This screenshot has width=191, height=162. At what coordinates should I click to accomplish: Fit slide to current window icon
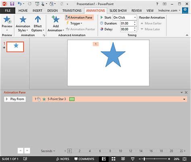click(x=185, y=159)
